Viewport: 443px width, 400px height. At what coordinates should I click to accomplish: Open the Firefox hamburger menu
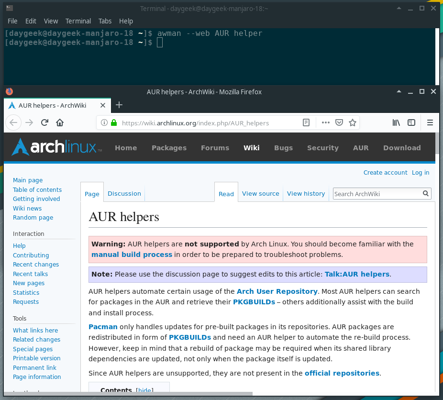pyautogui.click(x=430, y=122)
